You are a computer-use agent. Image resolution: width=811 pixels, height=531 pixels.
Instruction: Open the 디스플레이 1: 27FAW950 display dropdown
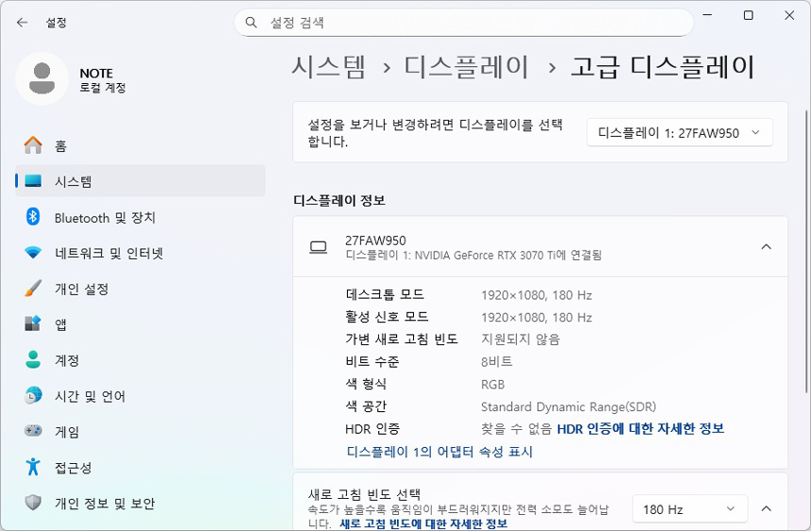pyautogui.click(x=679, y=133)
